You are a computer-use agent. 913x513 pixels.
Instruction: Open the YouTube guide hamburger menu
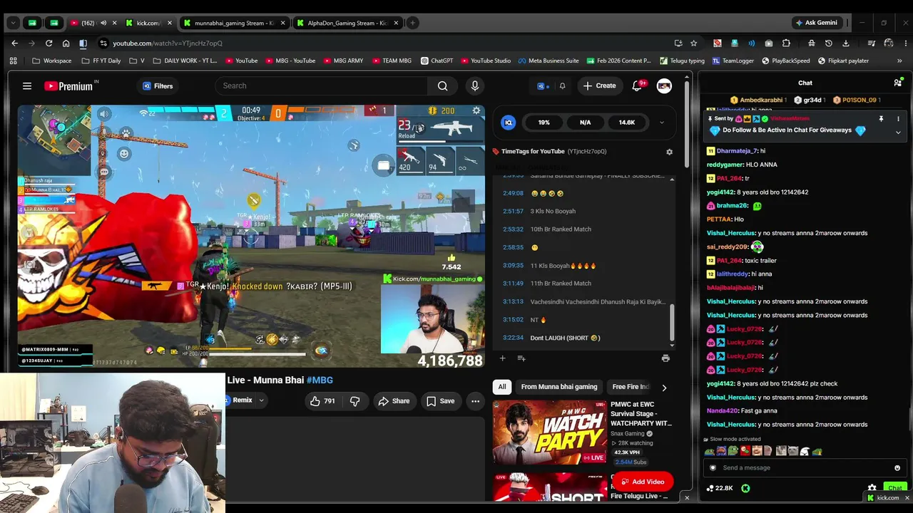pyautogui.click(x=27, y=86)
